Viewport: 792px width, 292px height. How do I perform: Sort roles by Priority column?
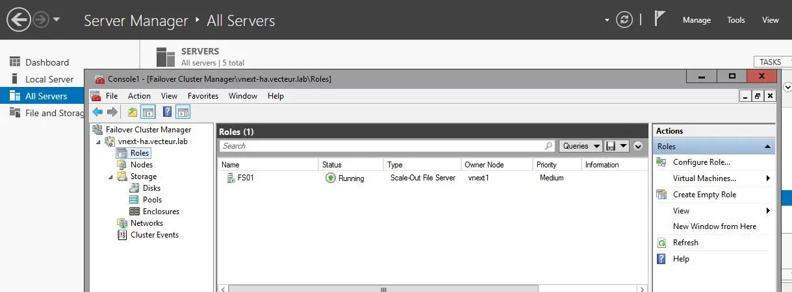coord(557,165)
